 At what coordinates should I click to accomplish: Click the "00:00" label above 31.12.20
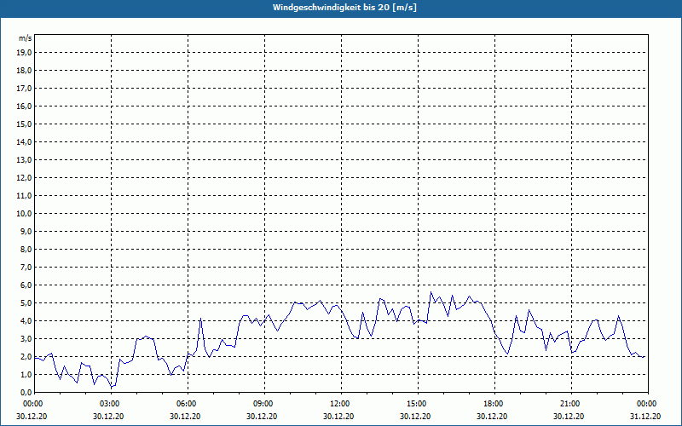click(x=648, y=404)
